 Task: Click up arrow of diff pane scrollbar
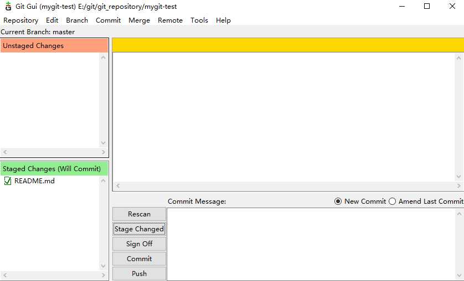point(458,58)
